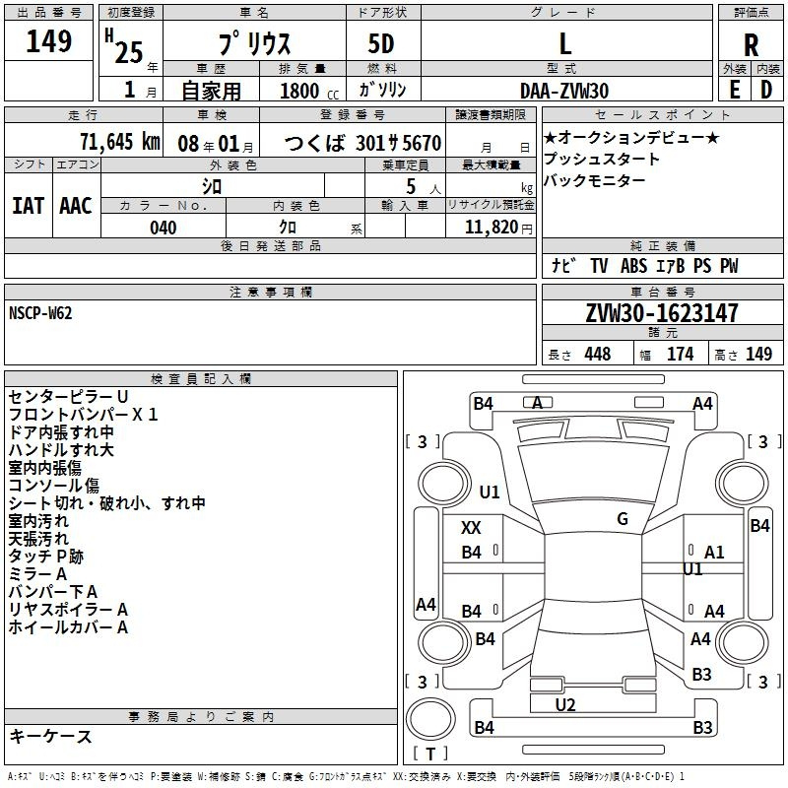
Task: Select the fuel type ガソリン
Action: (x=382, y=90)
